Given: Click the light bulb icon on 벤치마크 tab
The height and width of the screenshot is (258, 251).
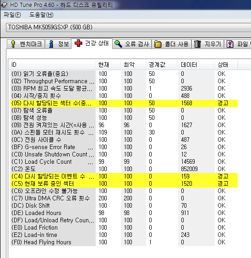Looking at the screenshot, I should 13,44.
